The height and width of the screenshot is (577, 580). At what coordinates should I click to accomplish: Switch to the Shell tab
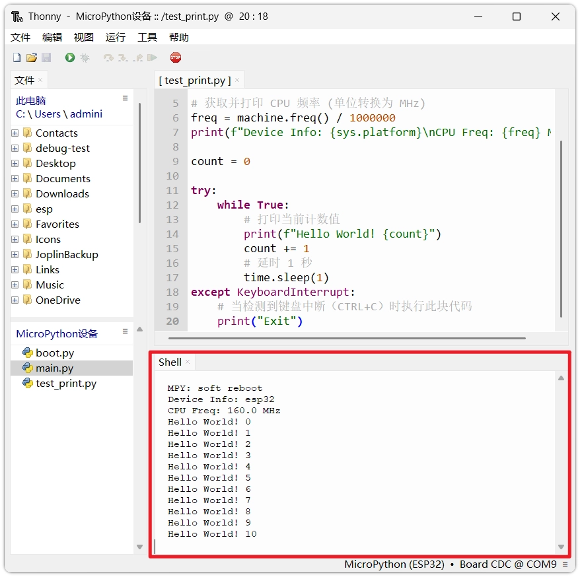tap(170, 362)
